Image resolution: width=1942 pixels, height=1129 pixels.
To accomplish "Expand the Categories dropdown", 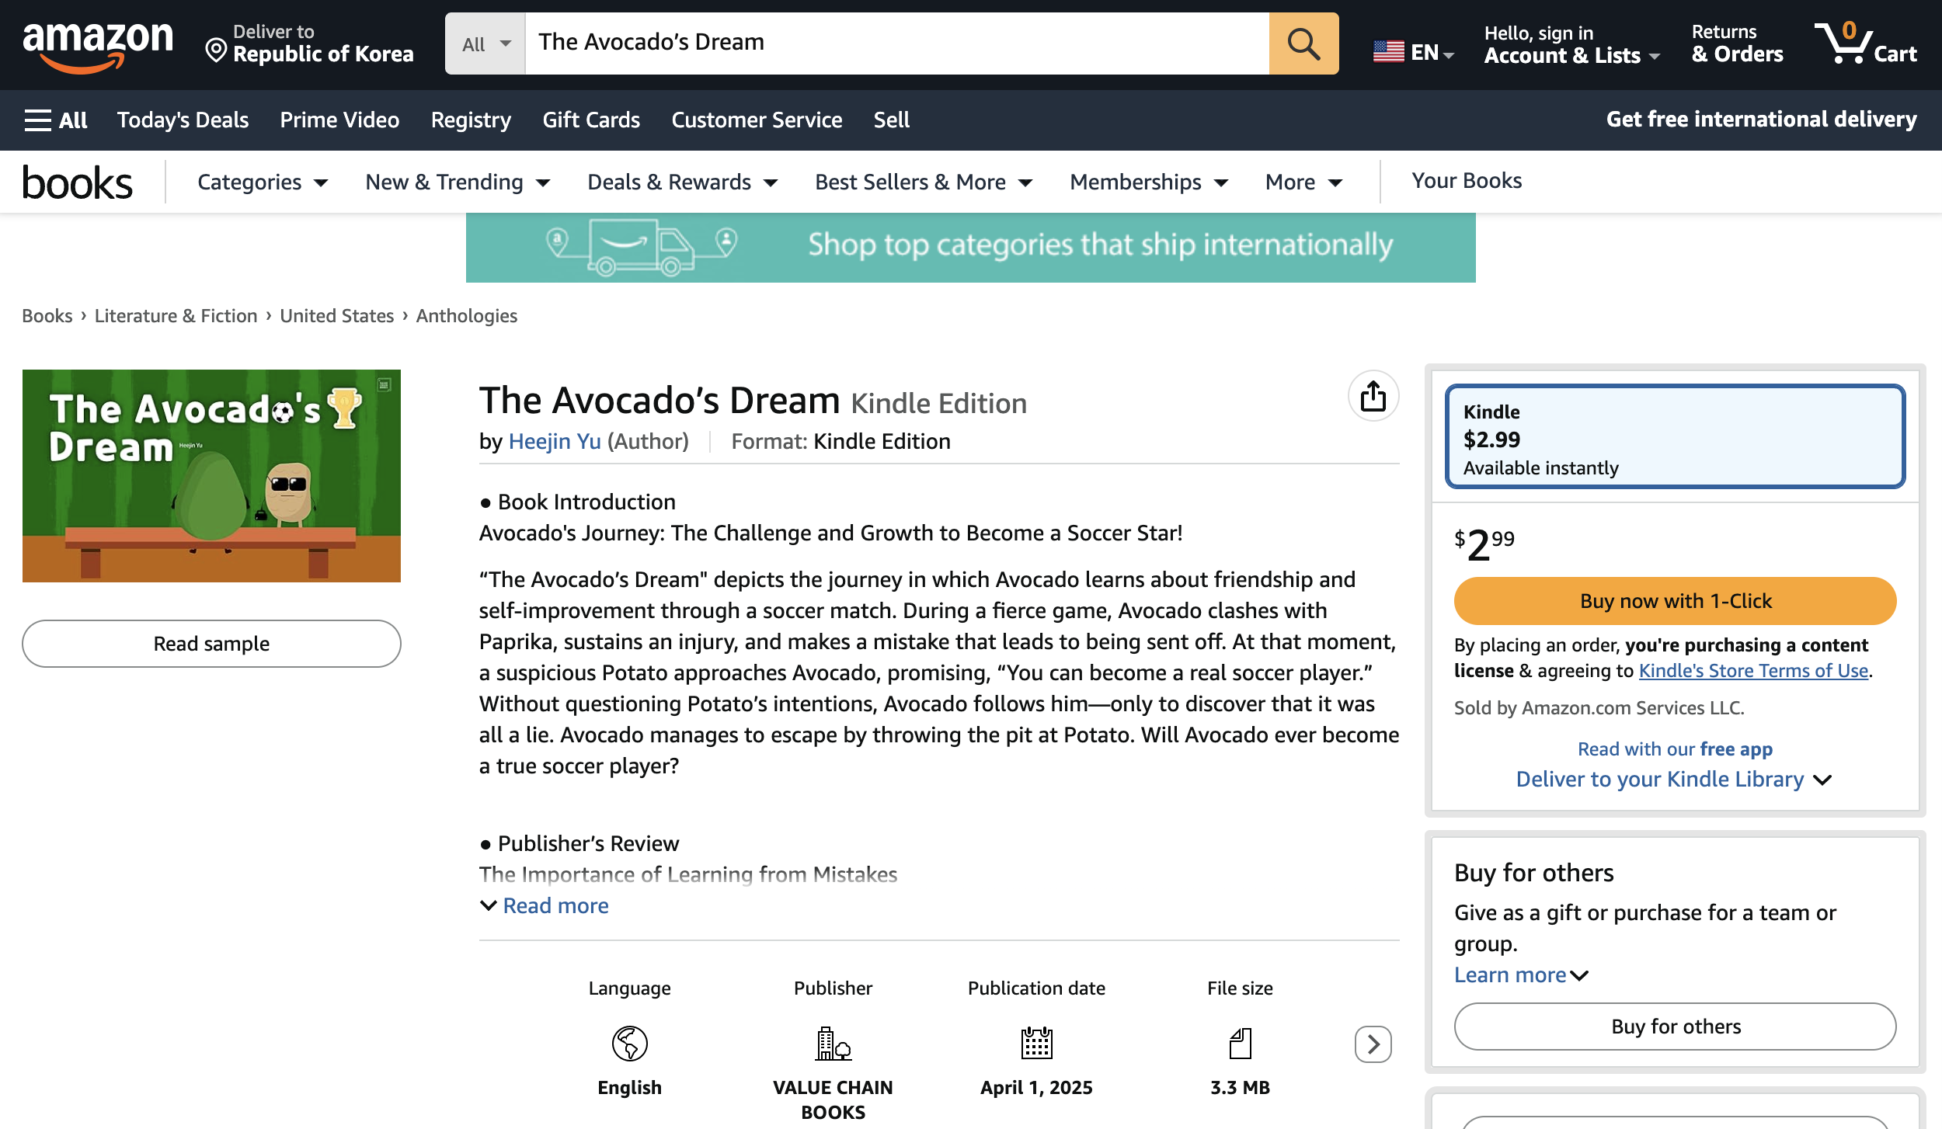I will coord(263,182).
